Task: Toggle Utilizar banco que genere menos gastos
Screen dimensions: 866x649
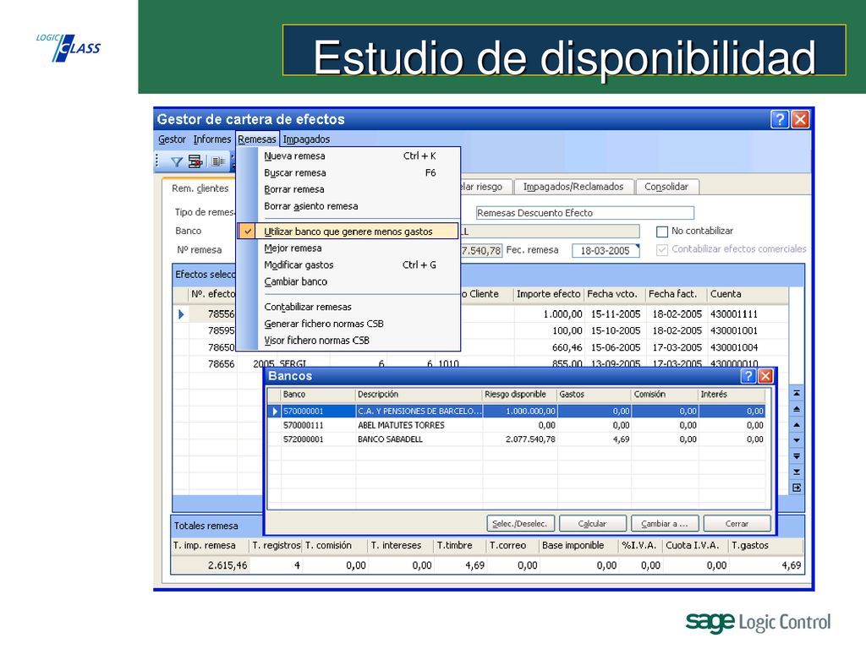Action: 348,232
